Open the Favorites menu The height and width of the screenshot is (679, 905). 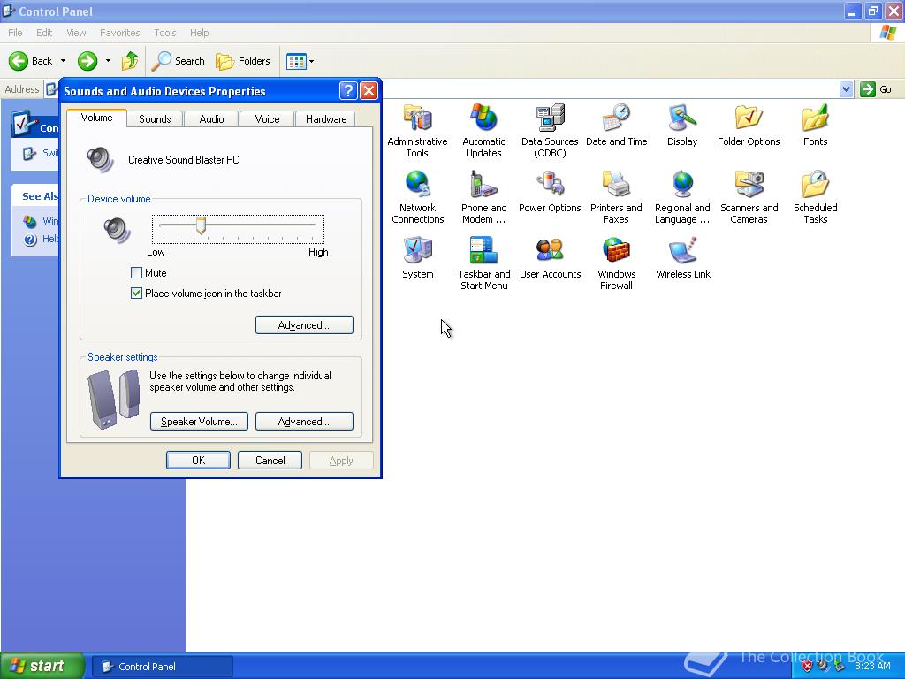coord(119,33)
